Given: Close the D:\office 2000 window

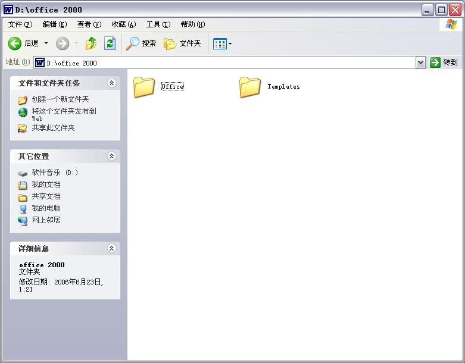Looking at the screenshot, I should tap(455, 10).
